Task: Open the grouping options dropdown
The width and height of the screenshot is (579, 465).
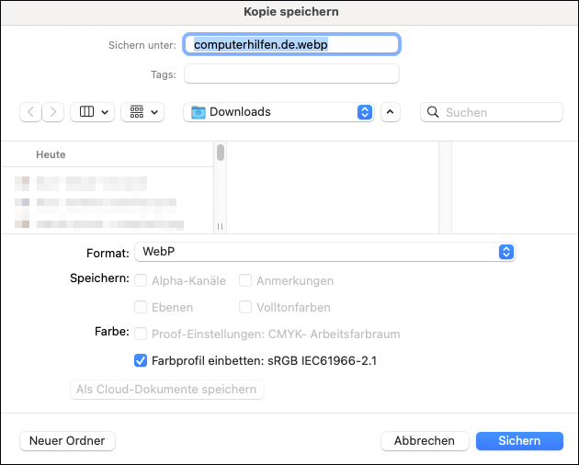Action: pos(142,112)
